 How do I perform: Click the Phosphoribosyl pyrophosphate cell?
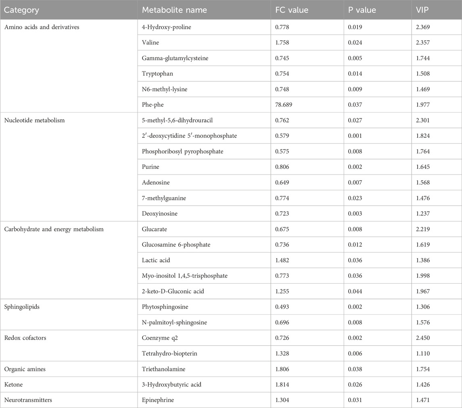pyautogui.click(x=177, y=151)
